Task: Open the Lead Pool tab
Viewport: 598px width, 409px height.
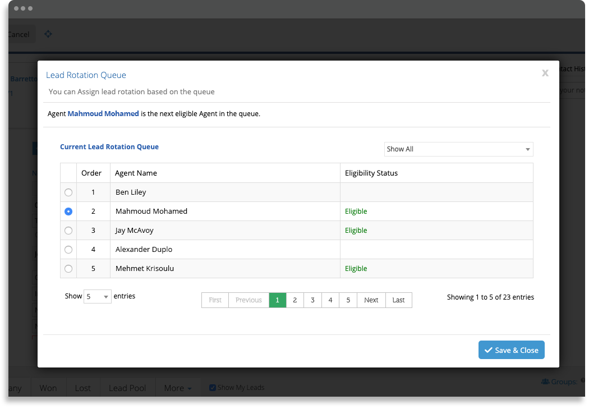Action: click(x=127, y=388)
